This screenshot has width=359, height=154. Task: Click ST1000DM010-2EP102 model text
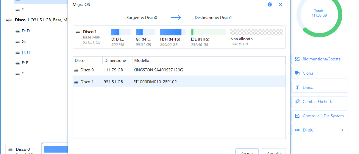click(x=155, y=82)
